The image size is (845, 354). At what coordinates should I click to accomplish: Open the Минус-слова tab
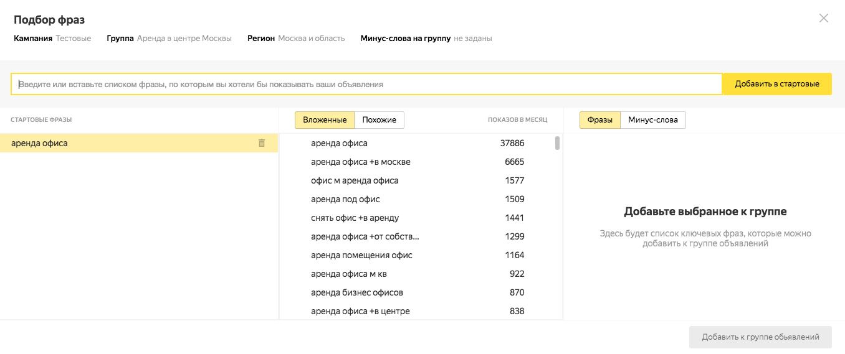(653, 119)
